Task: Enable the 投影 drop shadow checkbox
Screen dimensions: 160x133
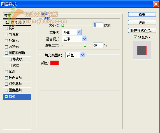Action: (6, 28)
